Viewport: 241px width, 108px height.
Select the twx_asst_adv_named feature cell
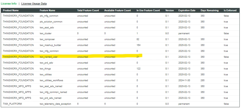pyautogui.click(x=51, y=86)
